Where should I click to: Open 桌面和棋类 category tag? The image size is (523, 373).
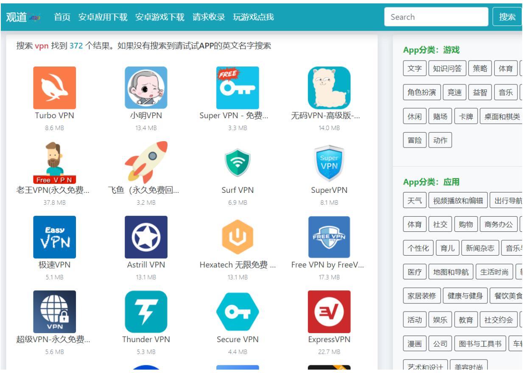(501, 116)
